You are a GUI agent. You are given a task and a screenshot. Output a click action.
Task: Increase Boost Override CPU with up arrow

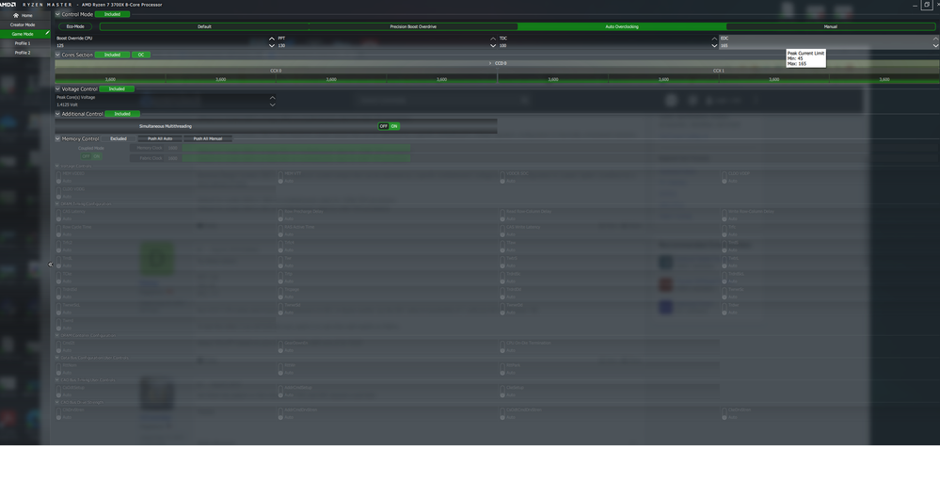[272, 39]
